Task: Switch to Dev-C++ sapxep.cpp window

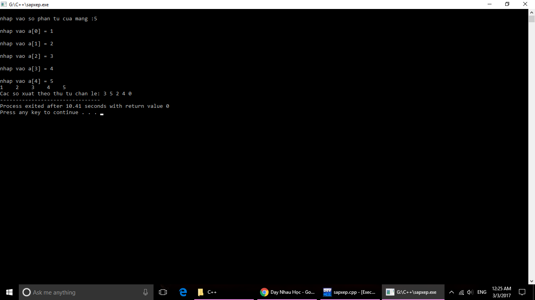Action: click(x=350, y=292)
